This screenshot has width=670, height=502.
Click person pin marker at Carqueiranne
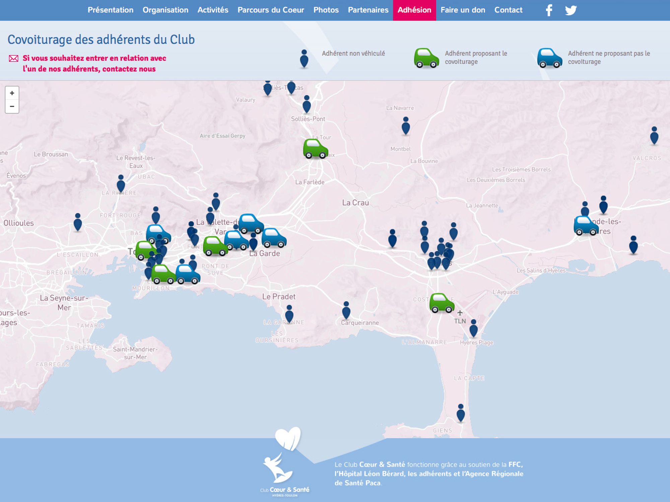346,310
